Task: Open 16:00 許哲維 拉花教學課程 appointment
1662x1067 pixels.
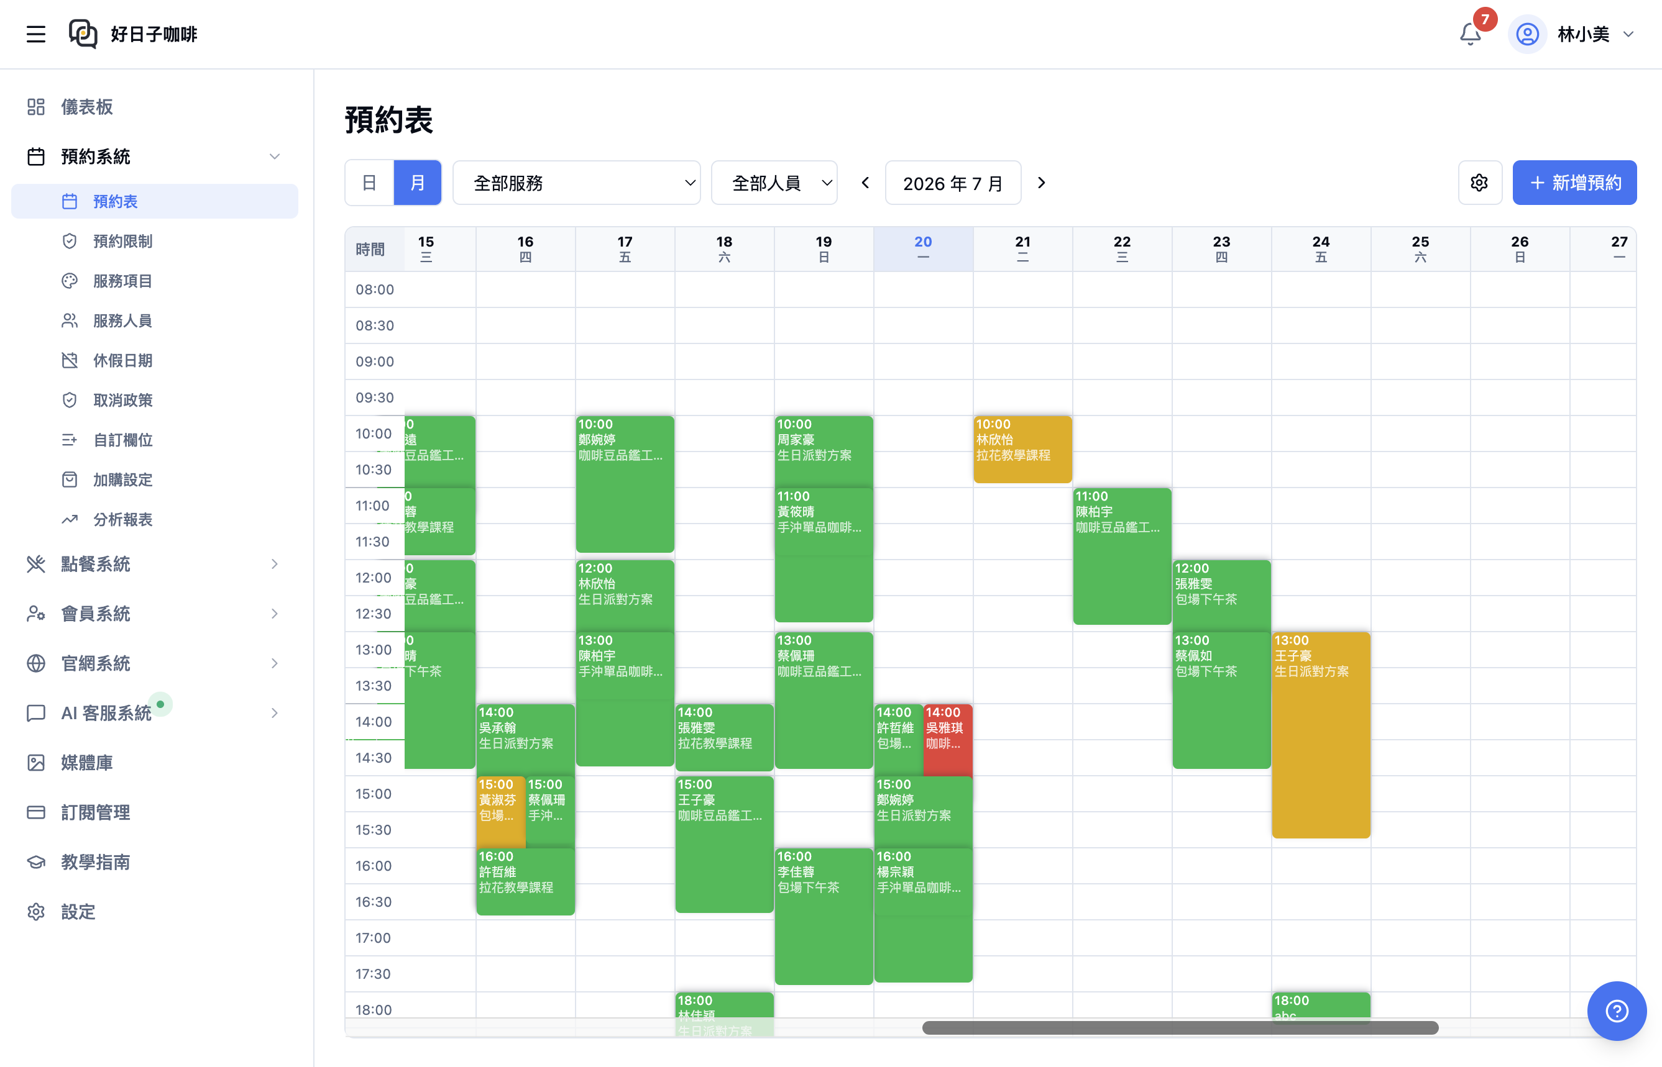Action: point(526,881)
